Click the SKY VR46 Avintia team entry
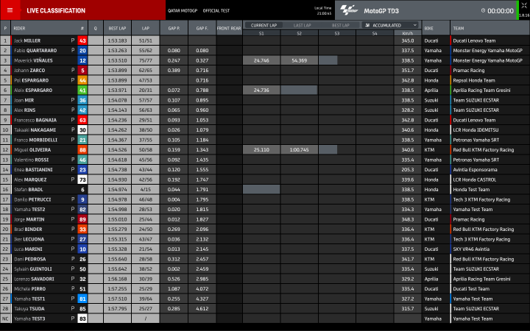This screenshot has width=530, height=331. tap(471, 249)
